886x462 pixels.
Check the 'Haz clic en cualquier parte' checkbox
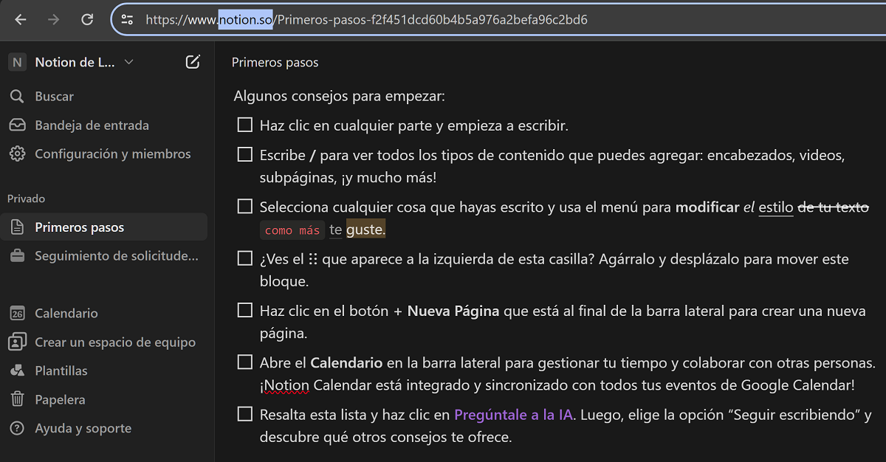pos(244,125)
